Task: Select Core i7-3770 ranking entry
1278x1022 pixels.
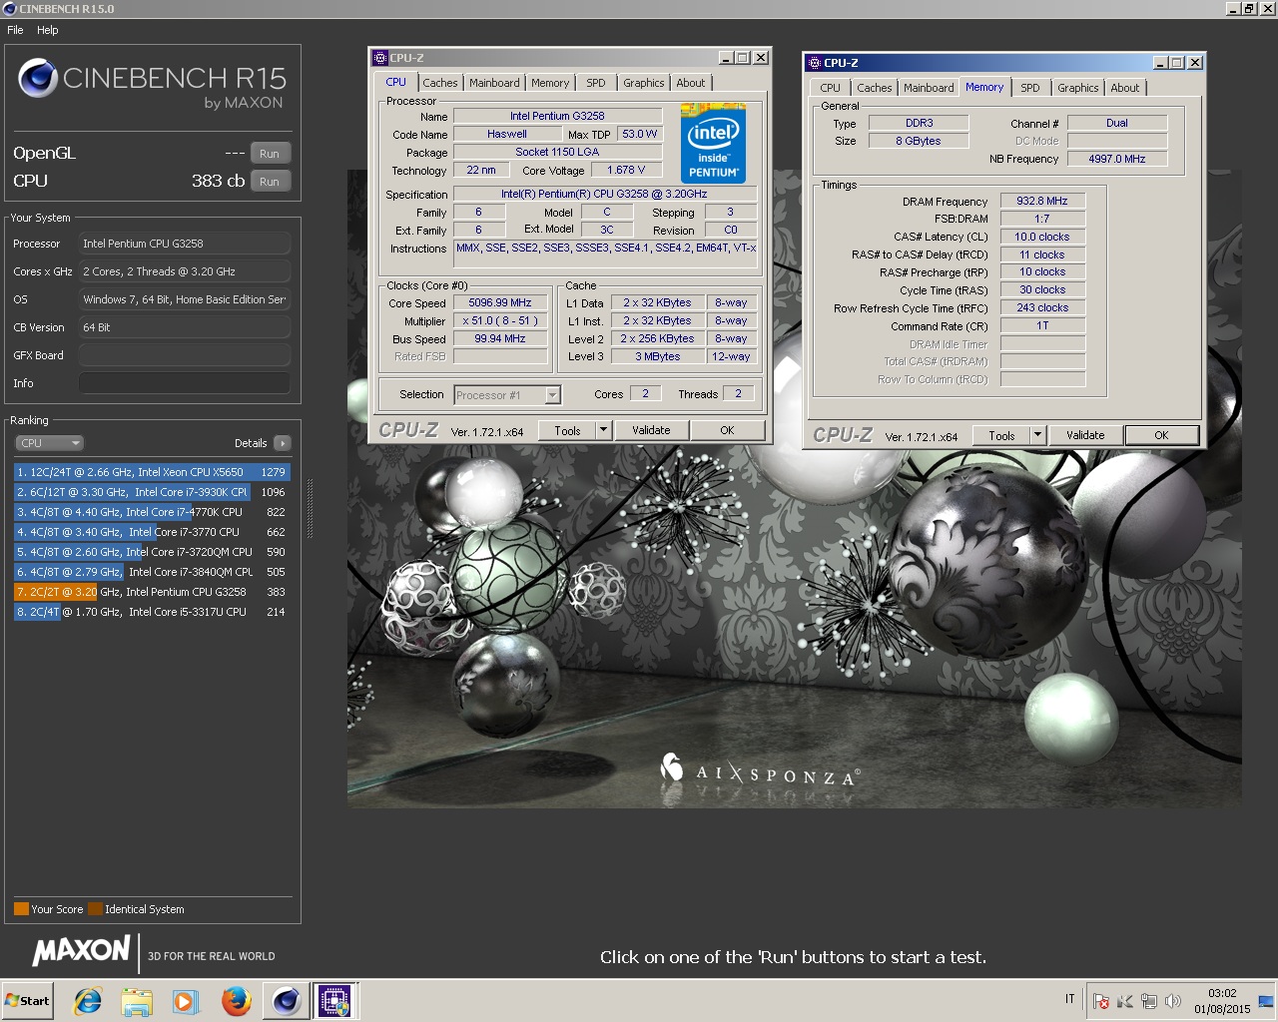Action: 151,532
